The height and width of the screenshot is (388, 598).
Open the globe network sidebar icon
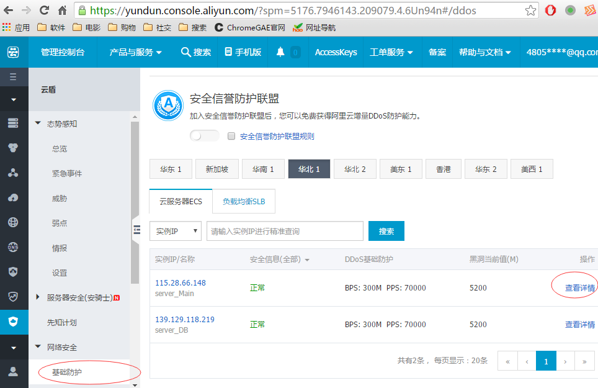point(13,222)
